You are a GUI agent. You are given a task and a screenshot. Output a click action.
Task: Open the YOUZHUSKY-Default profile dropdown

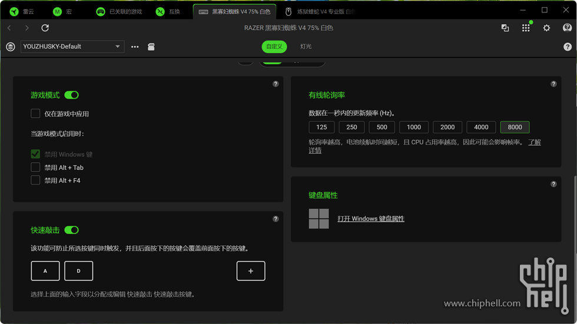pos(72,46)
